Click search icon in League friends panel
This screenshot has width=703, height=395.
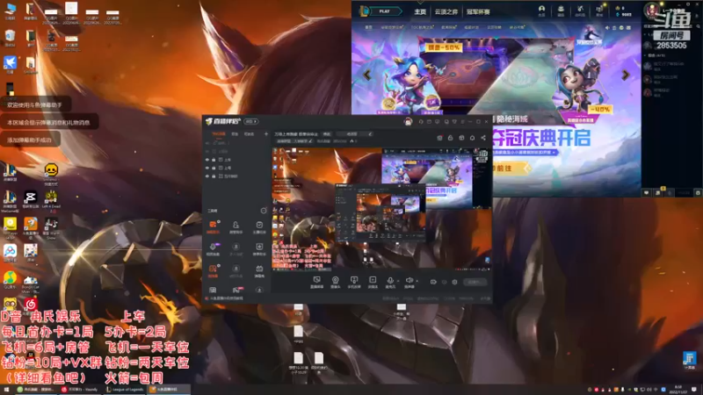tap(699, 27)
